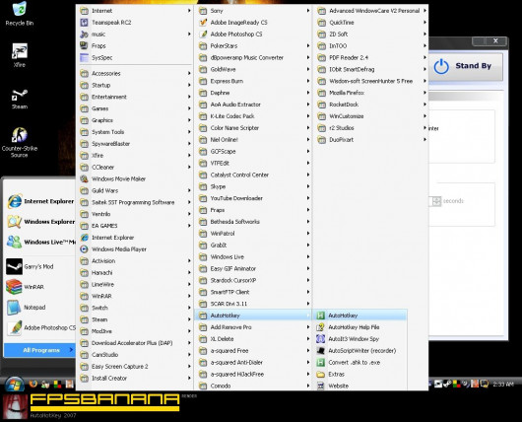Expand the Games folder

coord(136,108)
